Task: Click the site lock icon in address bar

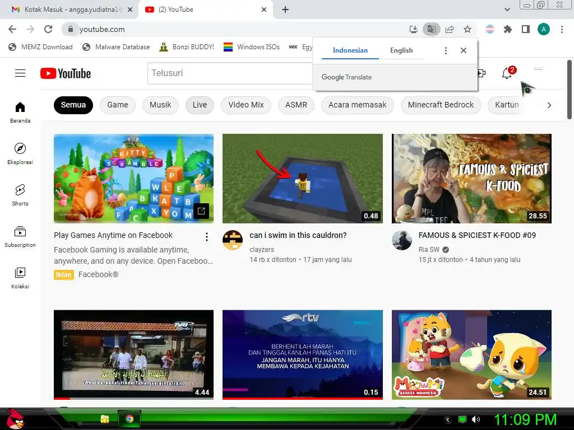Action: point(71,29)
